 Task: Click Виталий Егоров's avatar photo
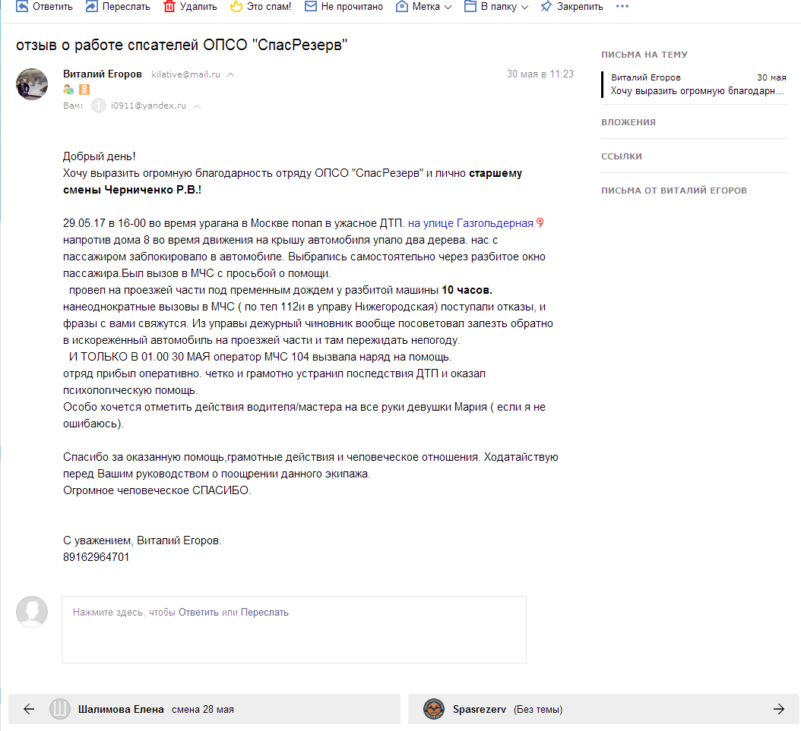click(x=33, y=83)
